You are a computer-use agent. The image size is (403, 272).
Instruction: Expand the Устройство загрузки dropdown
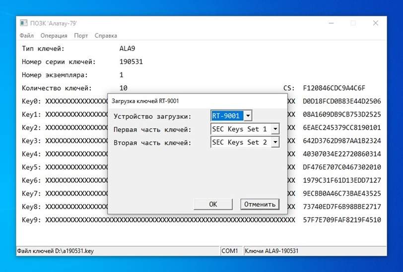coord(248,116)
